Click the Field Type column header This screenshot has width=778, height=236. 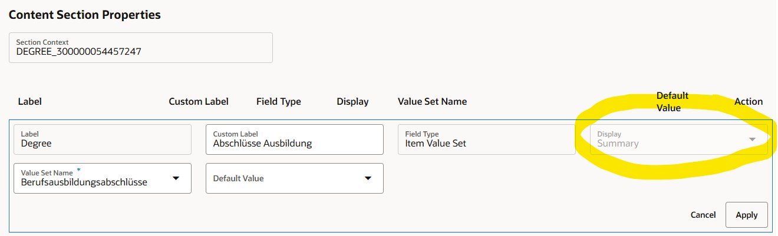point(279,101)
